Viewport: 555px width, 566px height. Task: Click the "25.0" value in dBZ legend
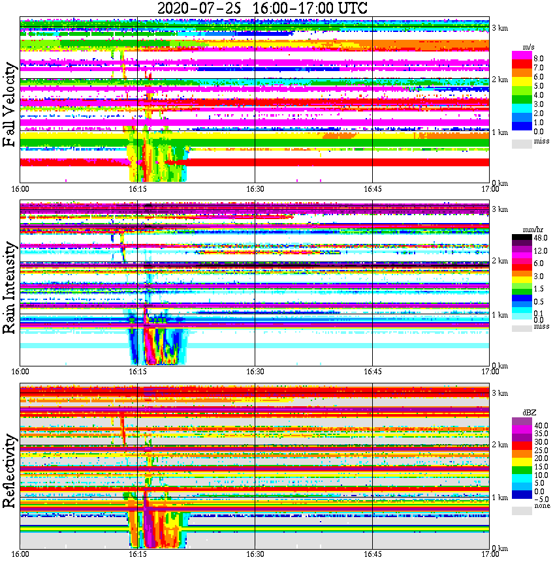click(541, 450)
